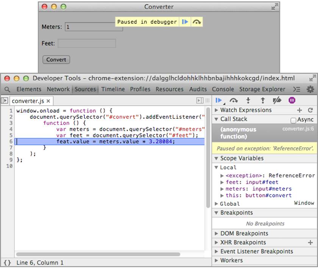Open the Console panel

point(223,89)
